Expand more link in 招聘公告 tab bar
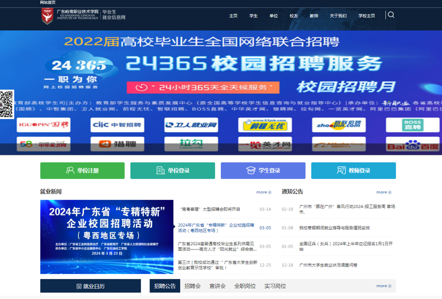 click(x=384, y=286)
